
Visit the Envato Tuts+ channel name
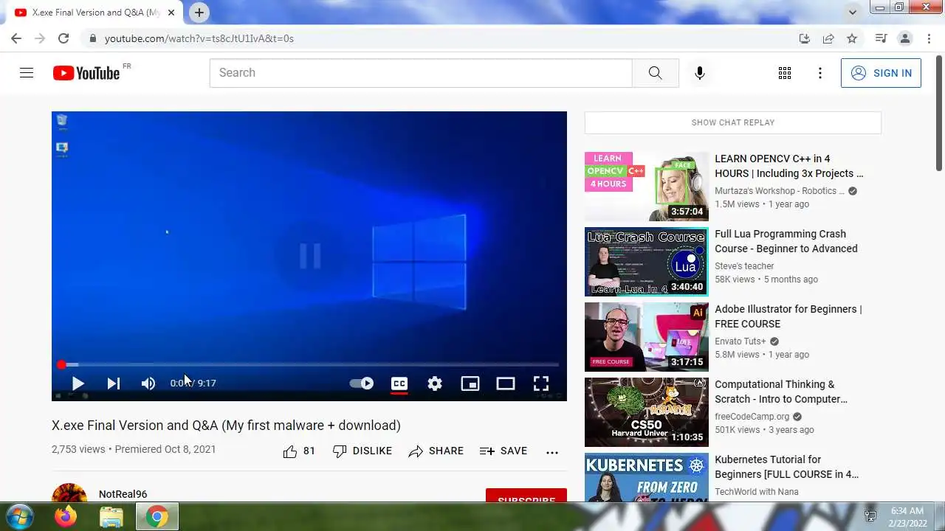point(740,341)
